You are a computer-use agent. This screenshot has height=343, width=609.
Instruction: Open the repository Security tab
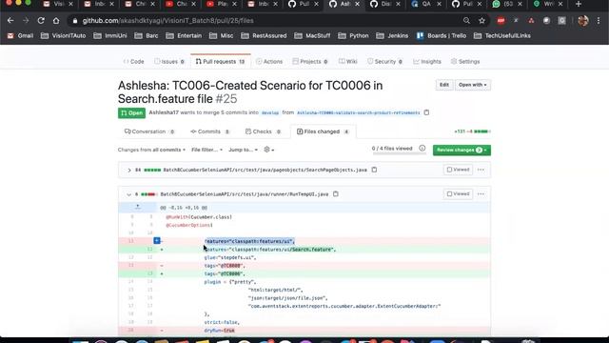point(384,61)
